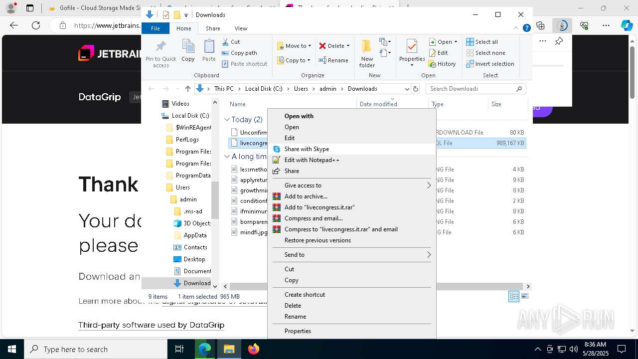Screen dimensions: 638x359
Task: Click the New folder icon
Action: (x=367, y=53)
